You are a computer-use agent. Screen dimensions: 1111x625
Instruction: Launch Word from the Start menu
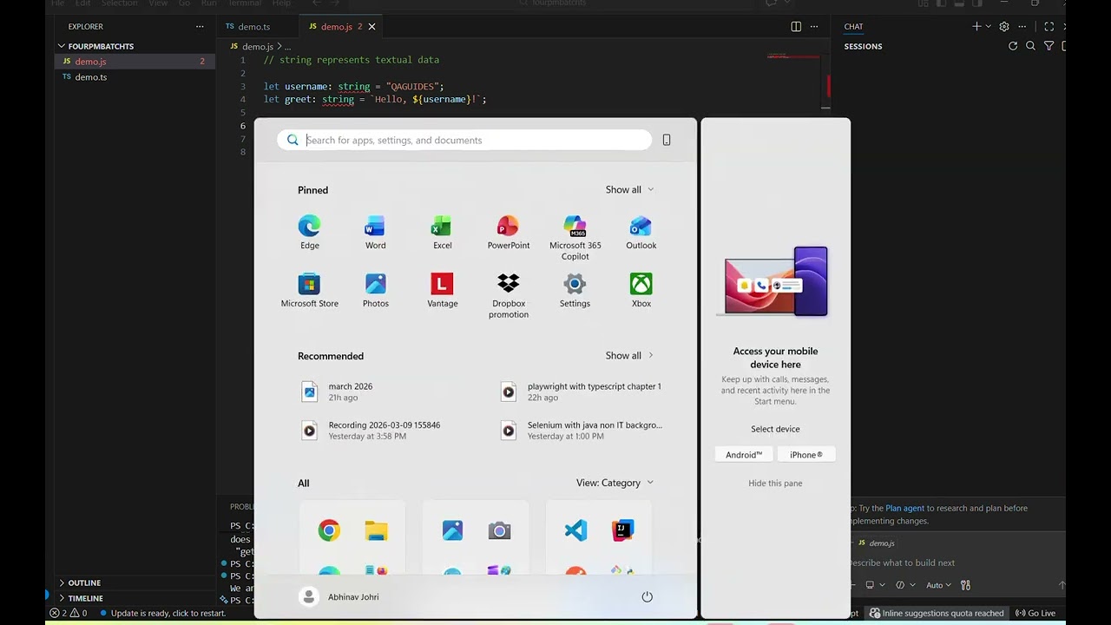coord(375,232)
